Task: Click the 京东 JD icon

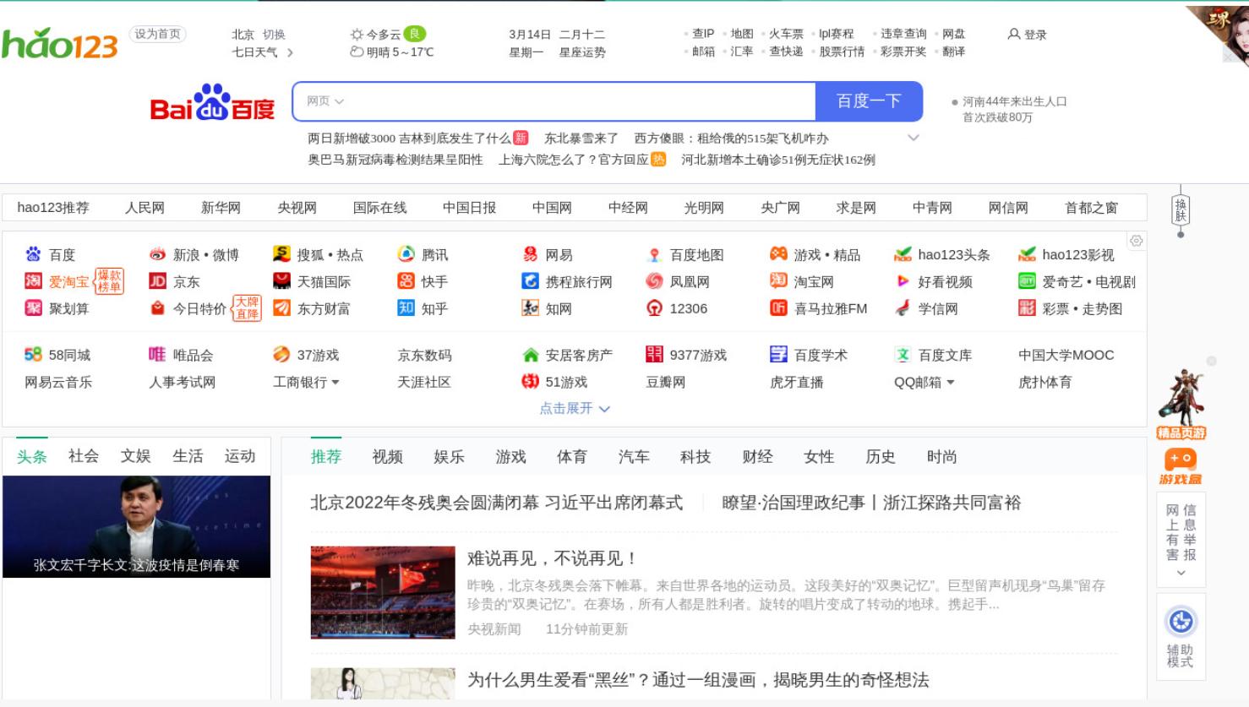Action: (157, 281)
